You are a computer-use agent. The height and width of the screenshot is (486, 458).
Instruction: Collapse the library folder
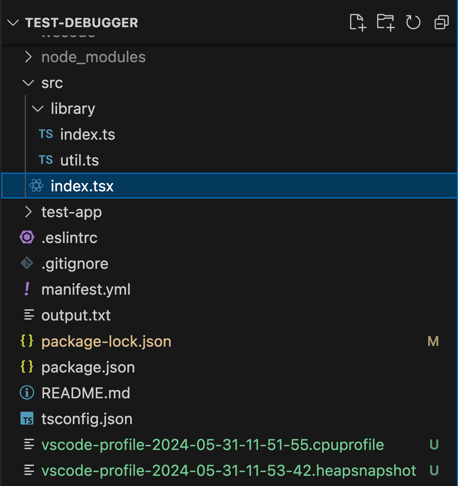(72, 108)
